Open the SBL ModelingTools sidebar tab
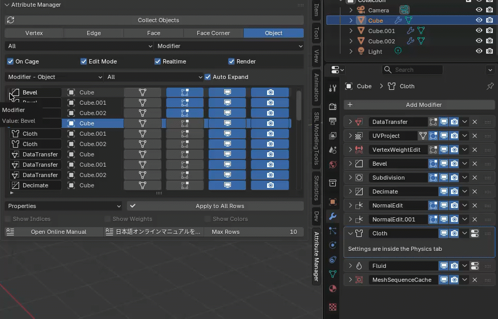Image resolution: width=498 pixels, height=319 pixels. tap(317, 138)
